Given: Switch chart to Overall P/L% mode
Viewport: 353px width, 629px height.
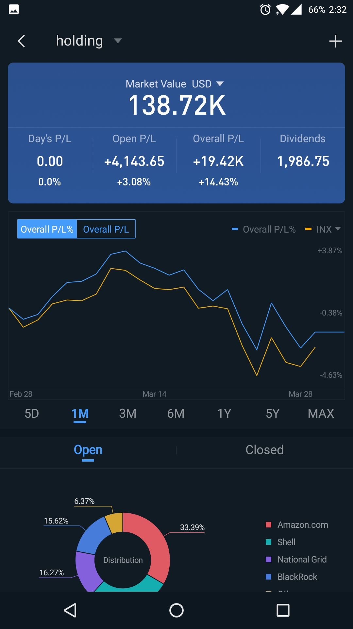Looking at the screenshot, I should (x=47, y=229).
